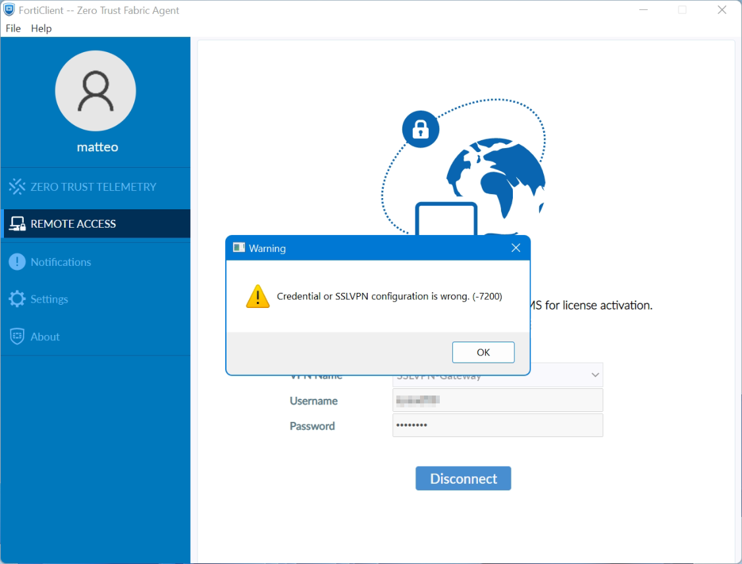Open Notifications via the exclamation icon
742x564 pixels.
tap(17, 261)
